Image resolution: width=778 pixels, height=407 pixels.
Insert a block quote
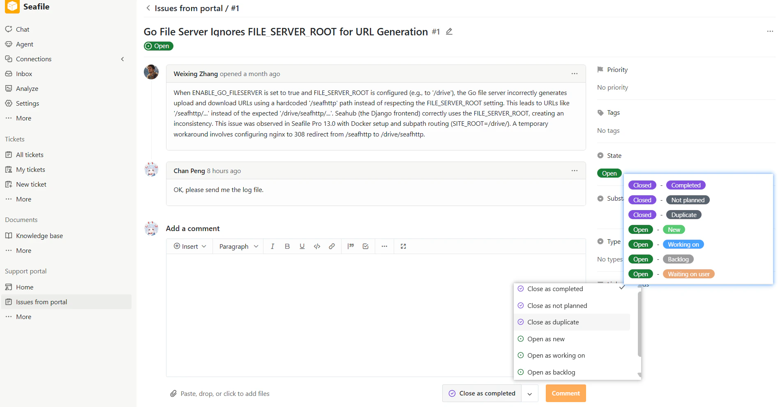point(351,246)
